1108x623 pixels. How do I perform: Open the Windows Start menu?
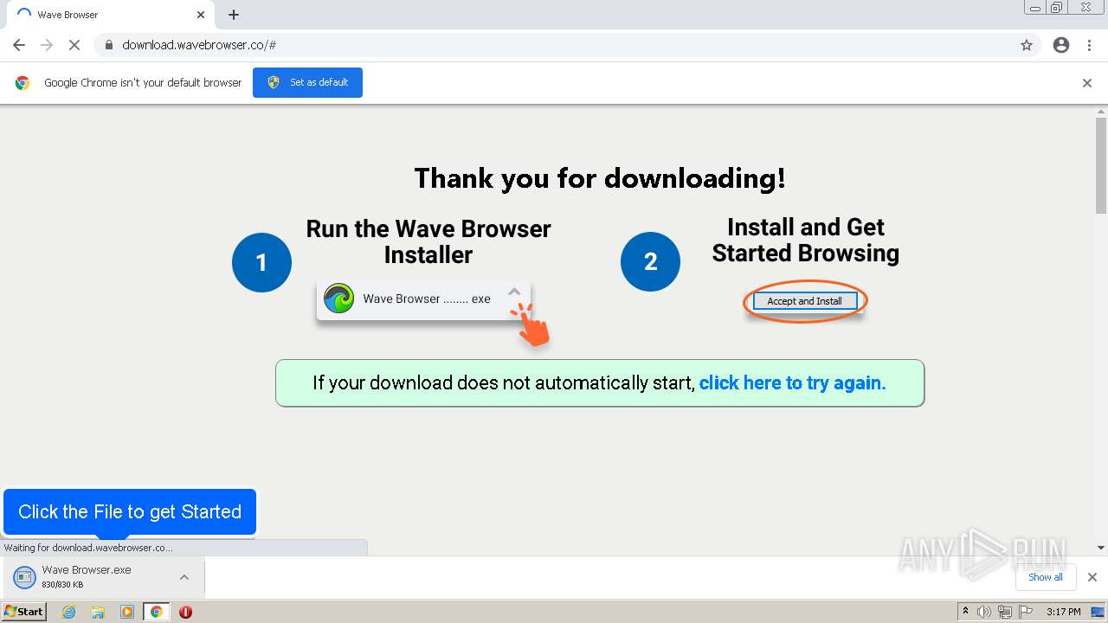tap(24, 612)
